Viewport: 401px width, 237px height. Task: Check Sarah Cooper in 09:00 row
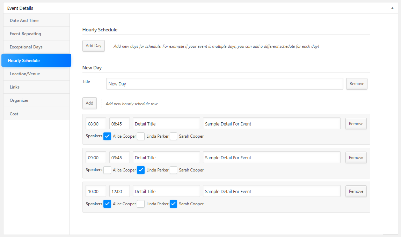click(174, 170)
